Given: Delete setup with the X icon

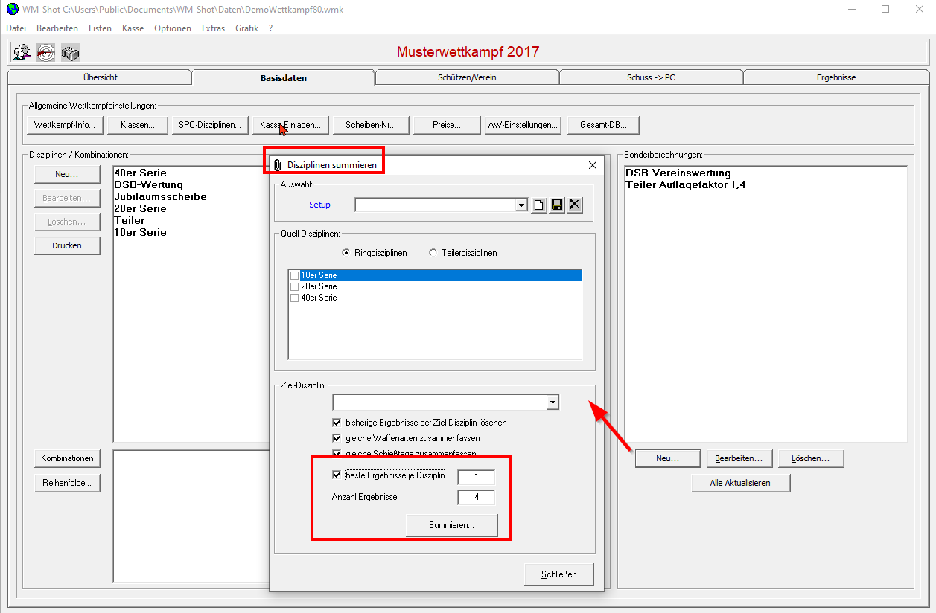Looking at the screenshot, I should pyautogui.click(x=574, y=205).
